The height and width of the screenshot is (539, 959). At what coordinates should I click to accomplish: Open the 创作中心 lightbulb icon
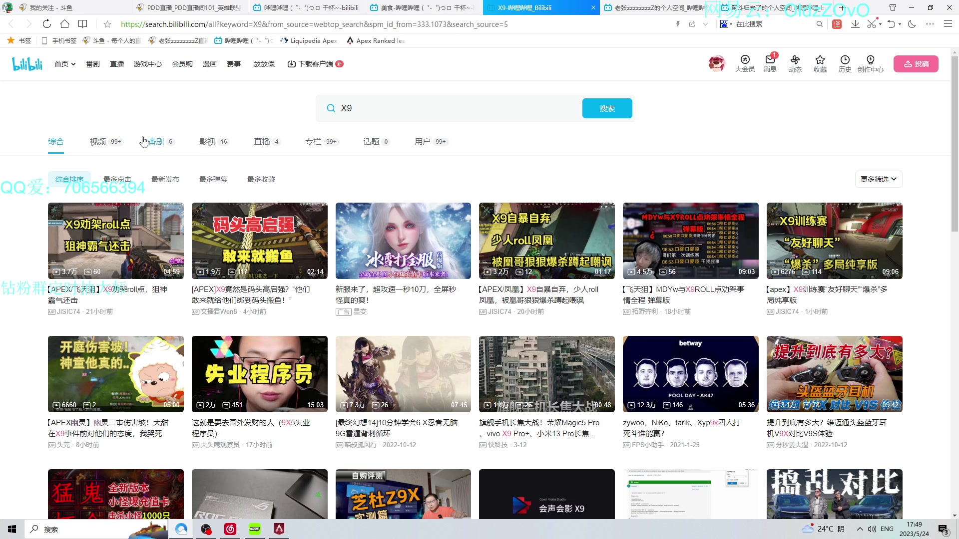point(870,63)
